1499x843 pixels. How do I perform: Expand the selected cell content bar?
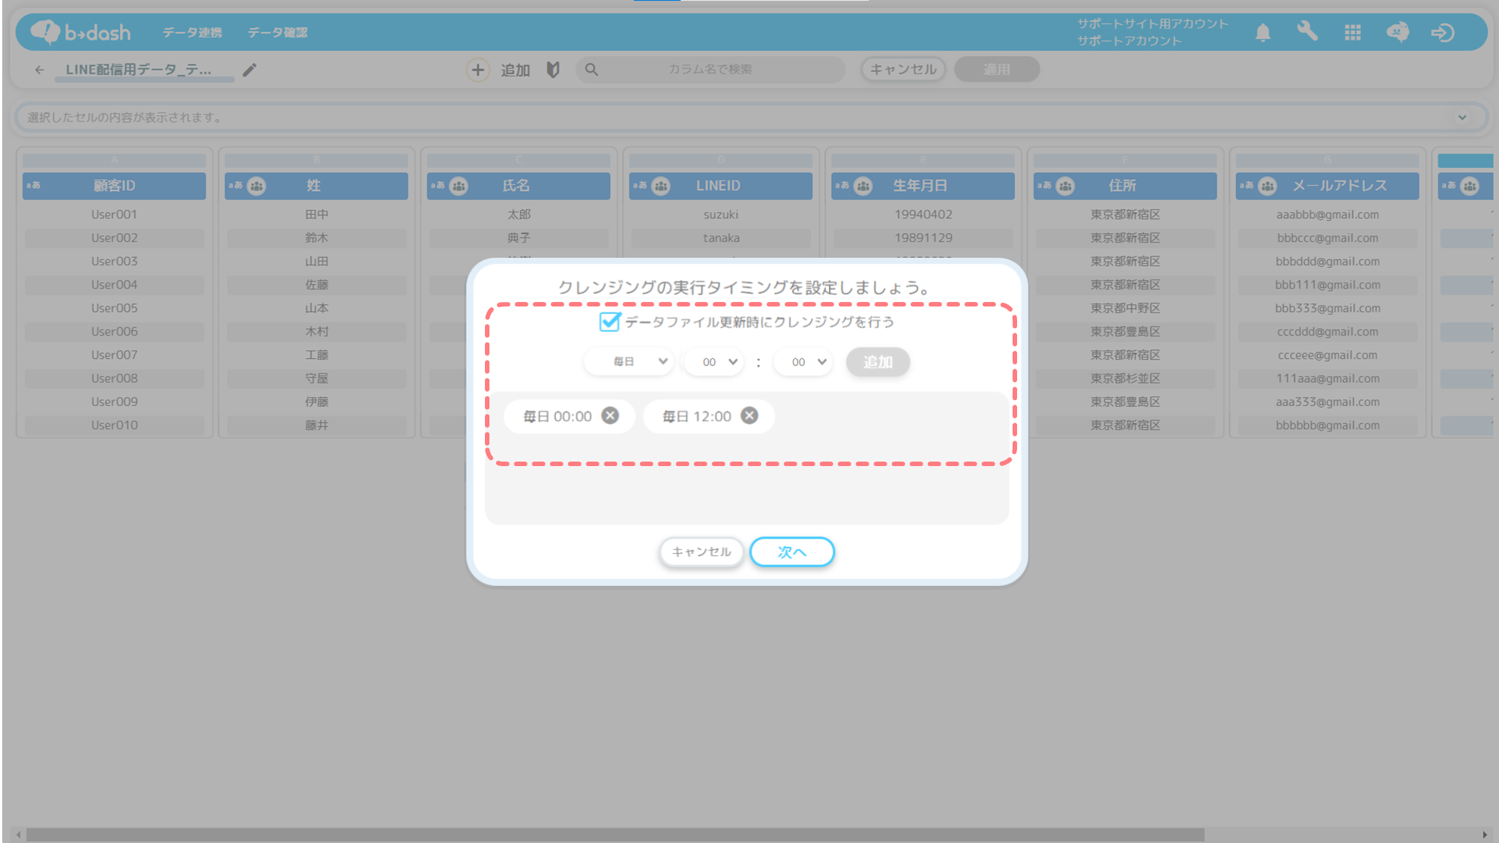(1462, 118)
